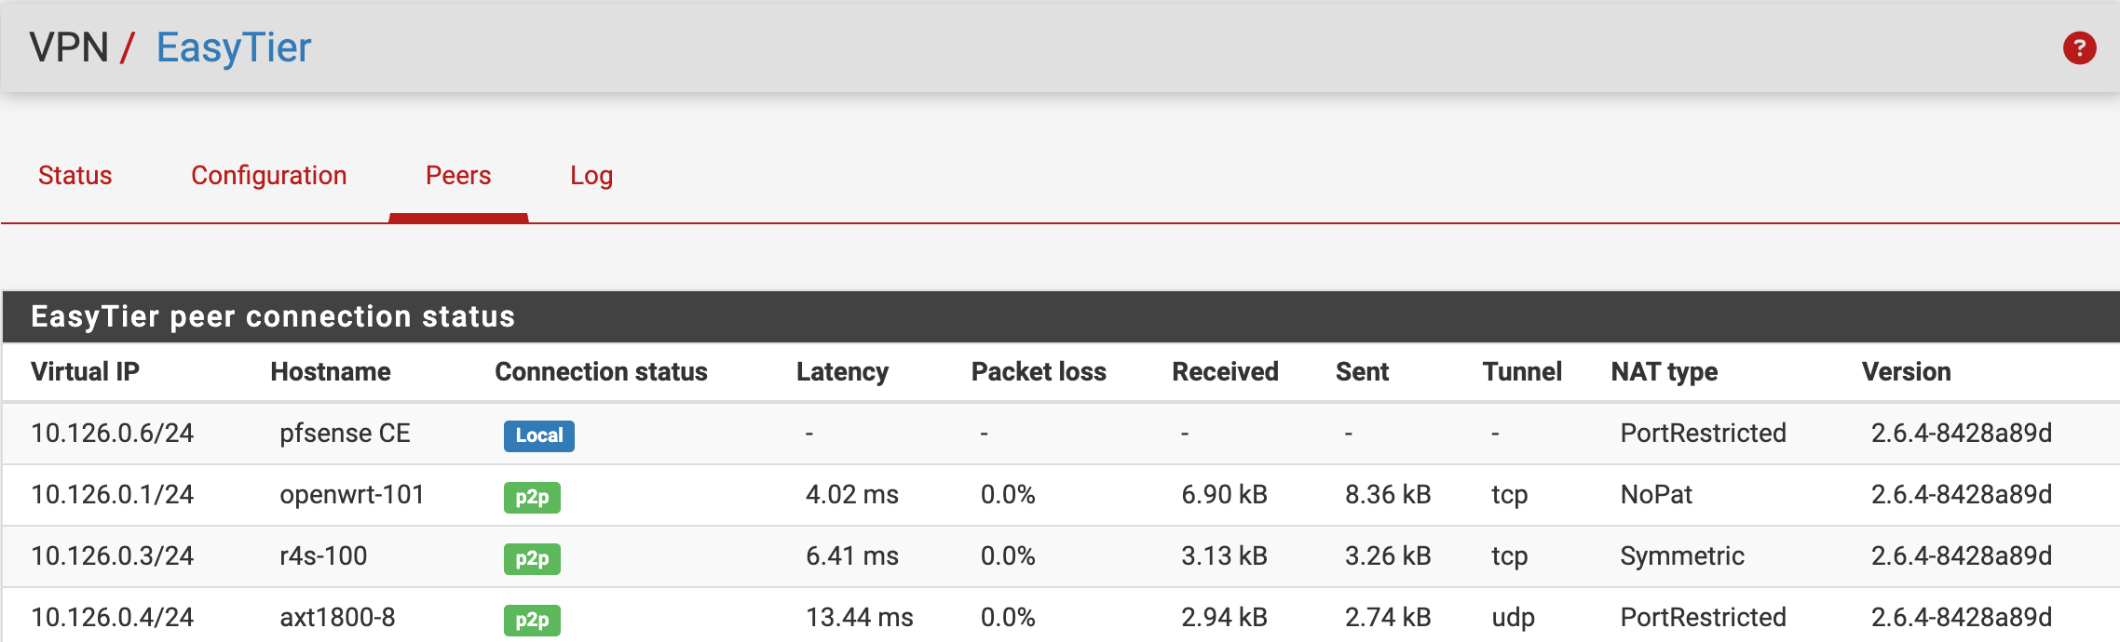The width and height of the screenshot is (2120, 642).
Task: Click the p2p badge for openwrt-101
Action: point(532,497)
